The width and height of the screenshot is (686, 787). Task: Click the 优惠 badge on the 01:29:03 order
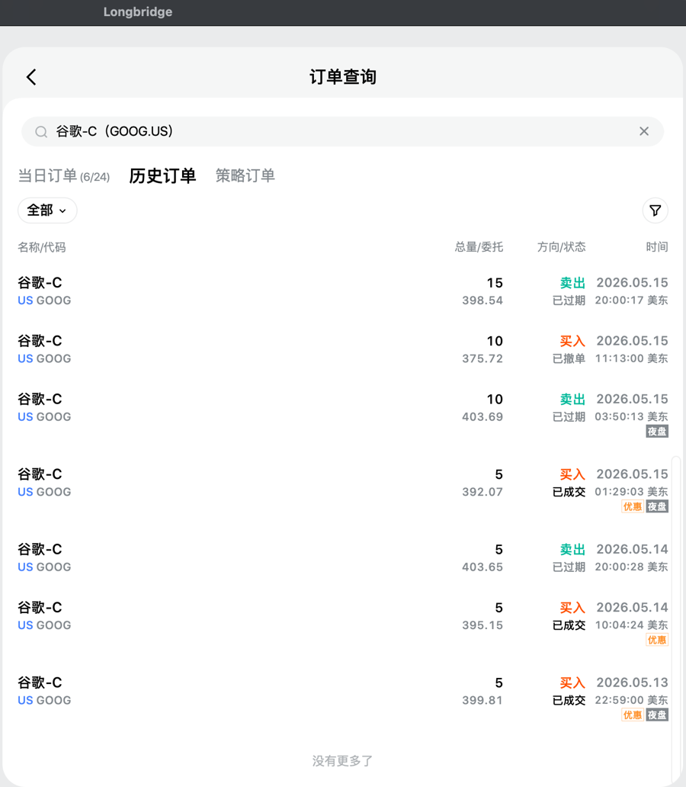pyautogui.click(x=633, y=506)
